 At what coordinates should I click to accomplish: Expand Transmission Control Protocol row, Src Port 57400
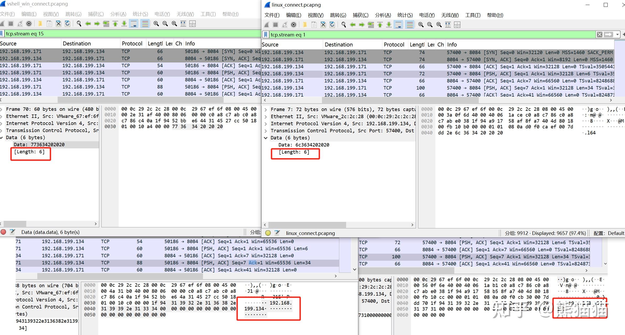tap(265, 131)
